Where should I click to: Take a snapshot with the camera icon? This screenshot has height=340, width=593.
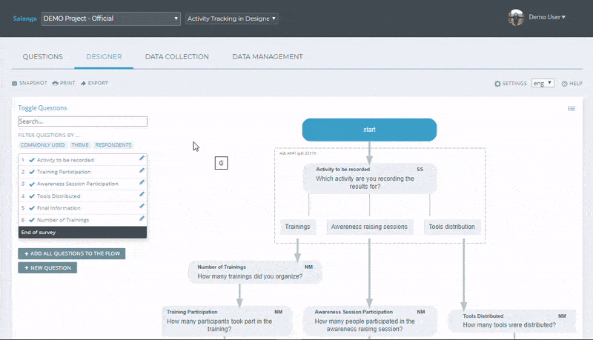click(15, 83)
